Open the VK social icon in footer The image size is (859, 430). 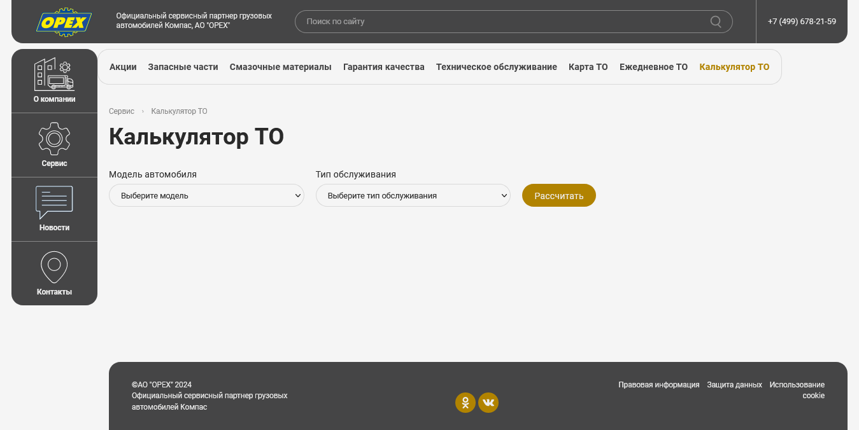(488, 403)
